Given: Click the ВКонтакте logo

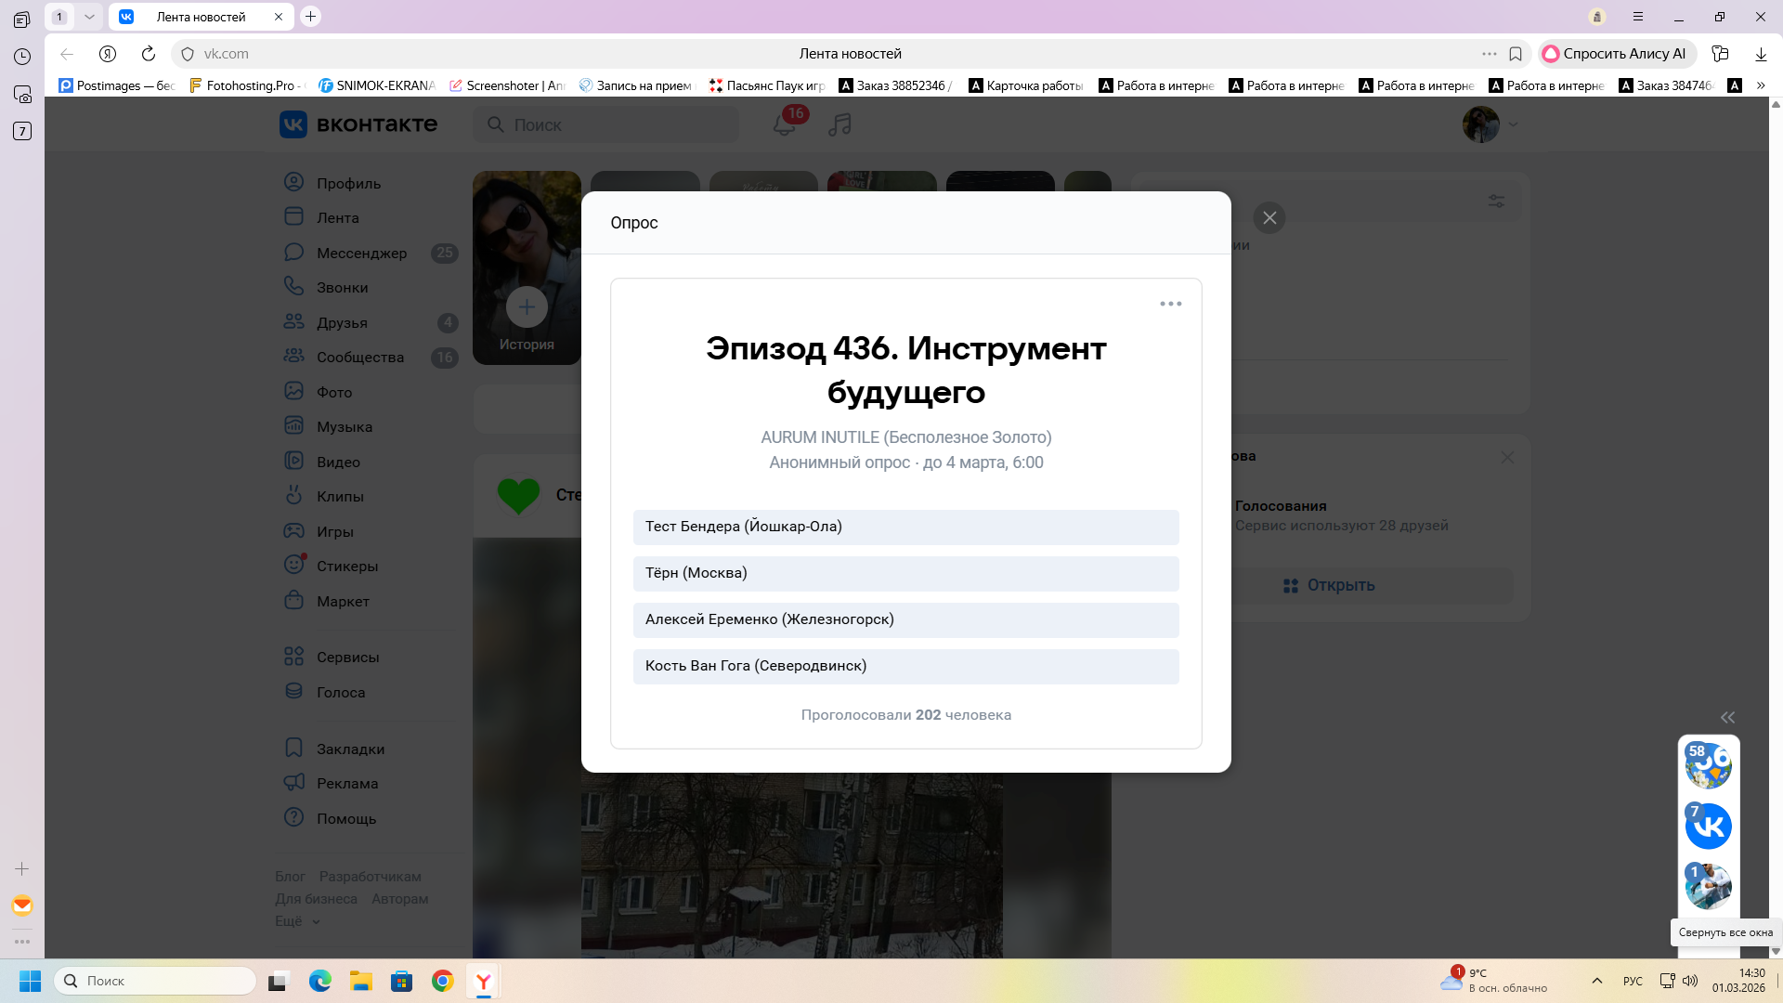Looking at the screenshot, I should (358, 124).
